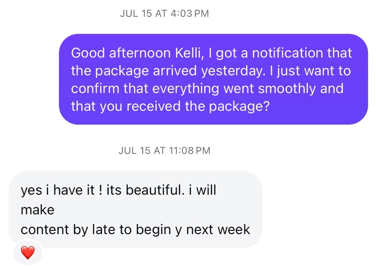Click the 11:08 PM timestamp

coord(164,151)
